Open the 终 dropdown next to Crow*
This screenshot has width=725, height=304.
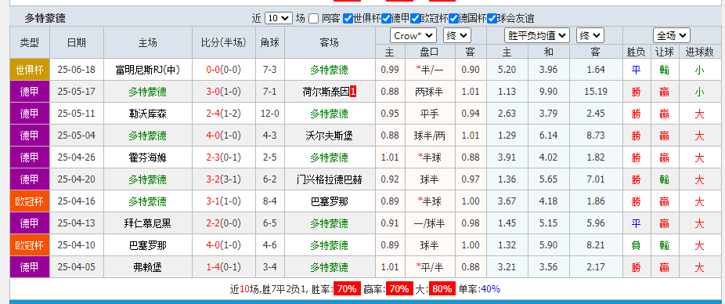tap(456, 35)
